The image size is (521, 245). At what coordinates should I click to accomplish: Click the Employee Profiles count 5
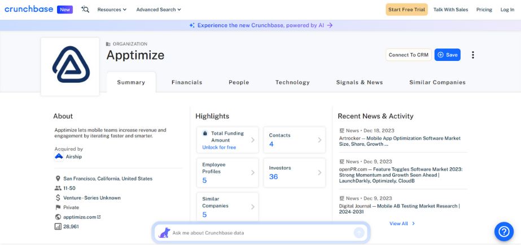[x=204, y=180]
